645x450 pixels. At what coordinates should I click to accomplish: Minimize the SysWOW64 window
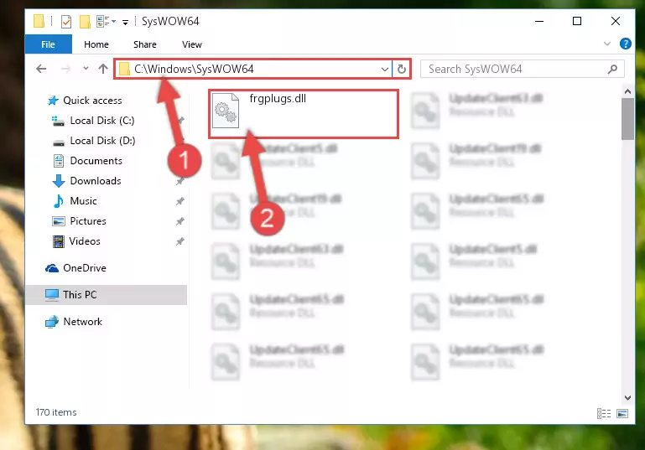tap(539, 21)
